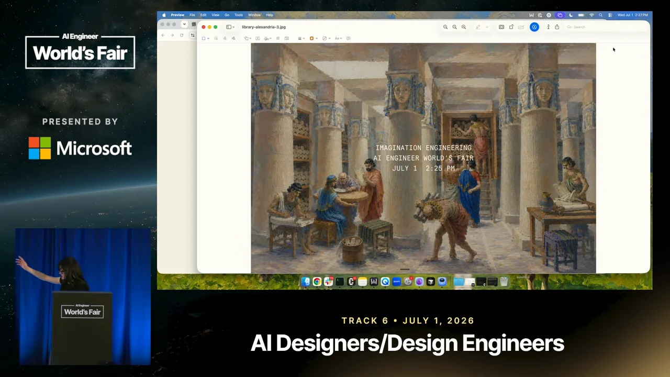This screenshot has width=670, height=377.
Task: Open the Preview application menu
Action: (177, 15)
